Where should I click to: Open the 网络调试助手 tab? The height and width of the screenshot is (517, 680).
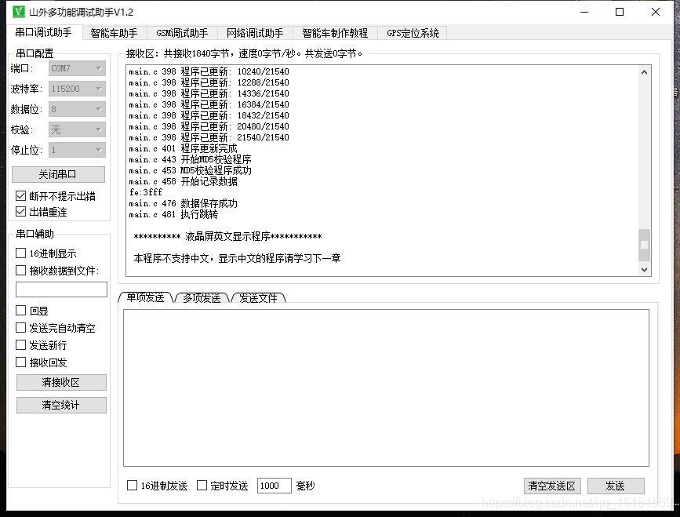pos(253,33)
